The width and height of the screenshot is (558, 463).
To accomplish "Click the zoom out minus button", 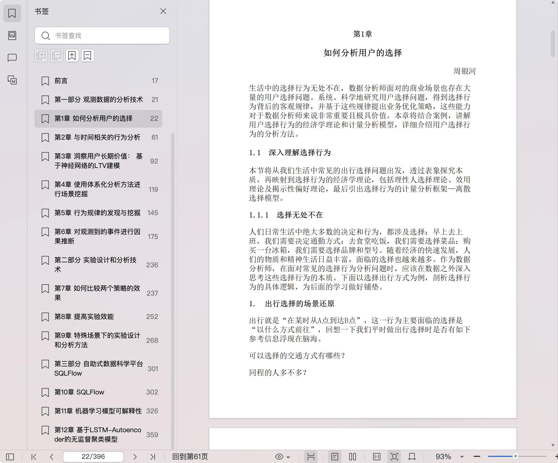I will 477,457.
